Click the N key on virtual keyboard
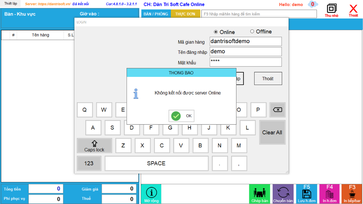Image resolution: width=363 pixels, height=204 pixels. click(x=220, y=146)
